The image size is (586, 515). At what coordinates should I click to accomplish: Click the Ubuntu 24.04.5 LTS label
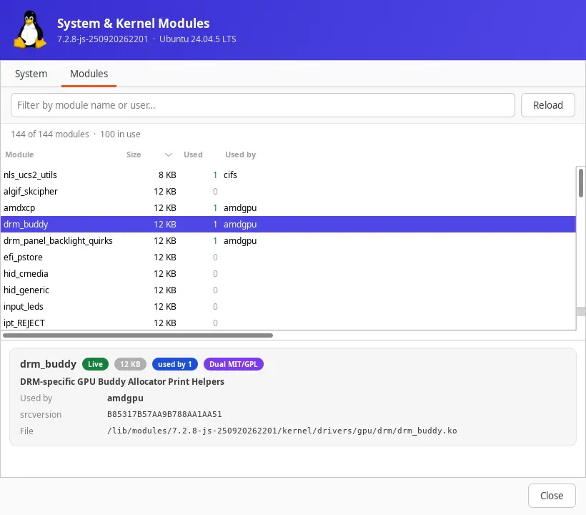(198, 39)
